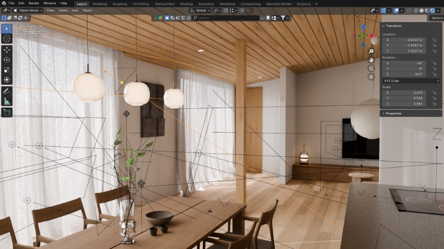Image resolution: width=444 pixels, height=249 pixels.
Task: Open the viewport Select menu
Action: click(63, 10)
